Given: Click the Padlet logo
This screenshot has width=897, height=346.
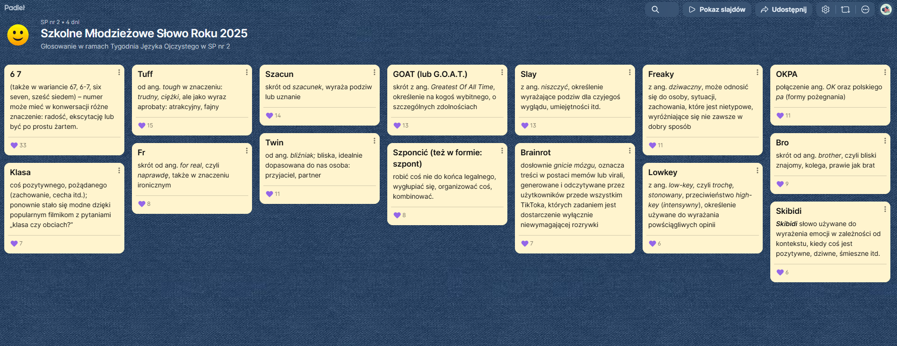Looking at the screenshot, I should [15, 8].
